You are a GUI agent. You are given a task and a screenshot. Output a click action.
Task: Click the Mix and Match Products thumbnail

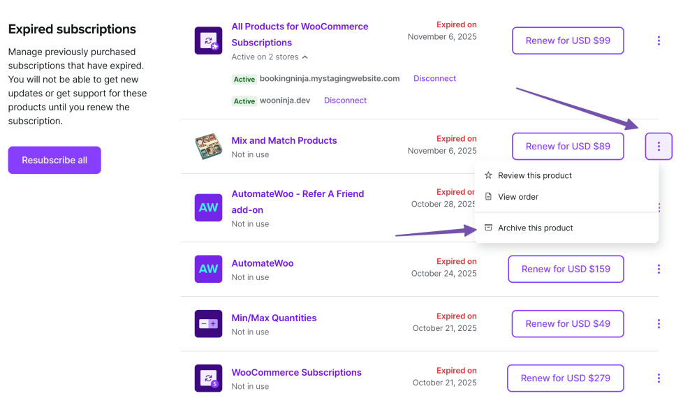pyautogui.click(x=208, y=147)
